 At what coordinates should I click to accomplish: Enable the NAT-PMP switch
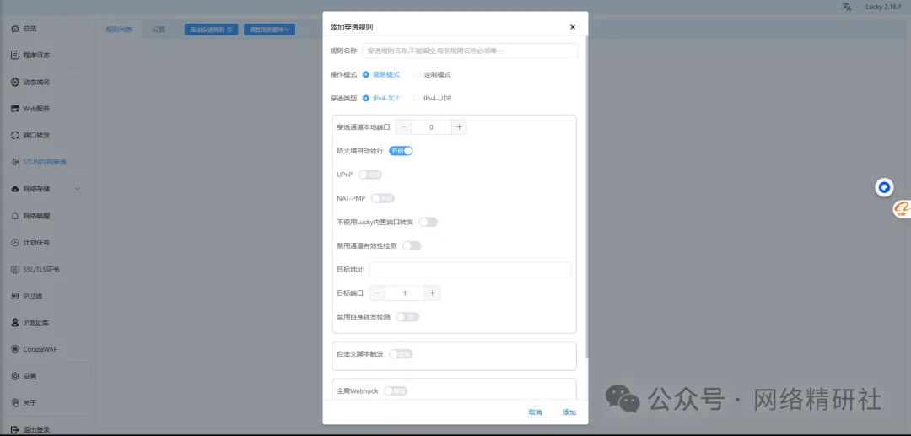click(x=383, y=198)
